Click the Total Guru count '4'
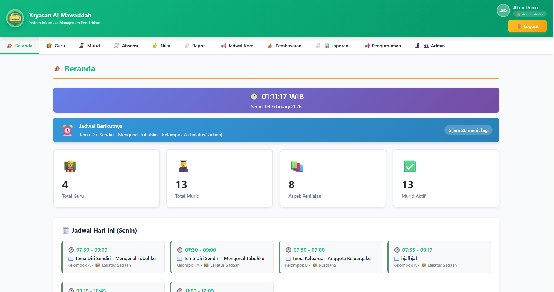554x292 pixels. (x=65, y=185)
